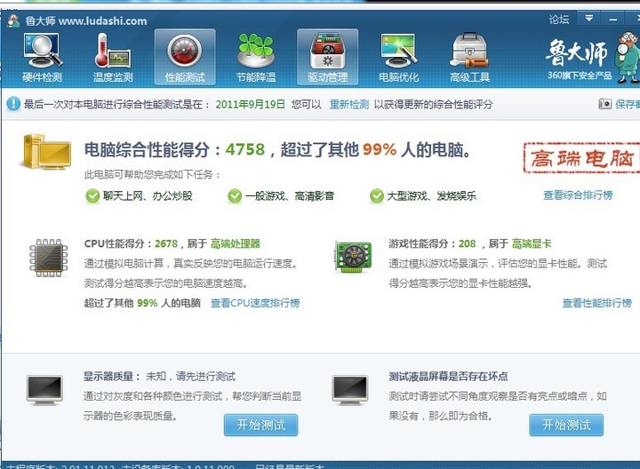The image size is (640, 469).
Task: Click CPU score value 2678
Action: click(166, 244)
